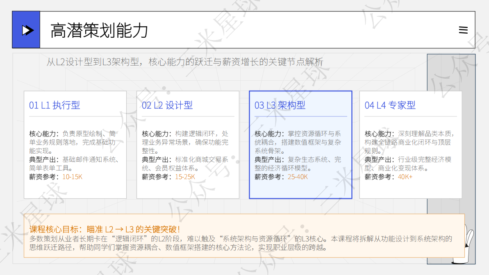Click the L2 典型产出 description text
The height and width of the screenshot is (275, 489).
coord(185,164)
